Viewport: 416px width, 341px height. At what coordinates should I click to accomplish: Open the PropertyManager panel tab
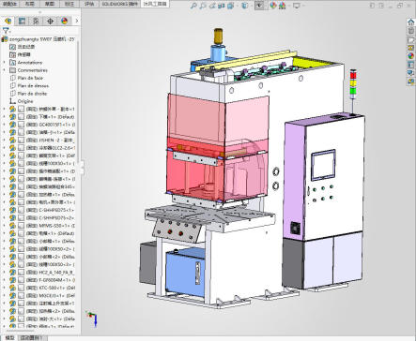tap(22, 21)
